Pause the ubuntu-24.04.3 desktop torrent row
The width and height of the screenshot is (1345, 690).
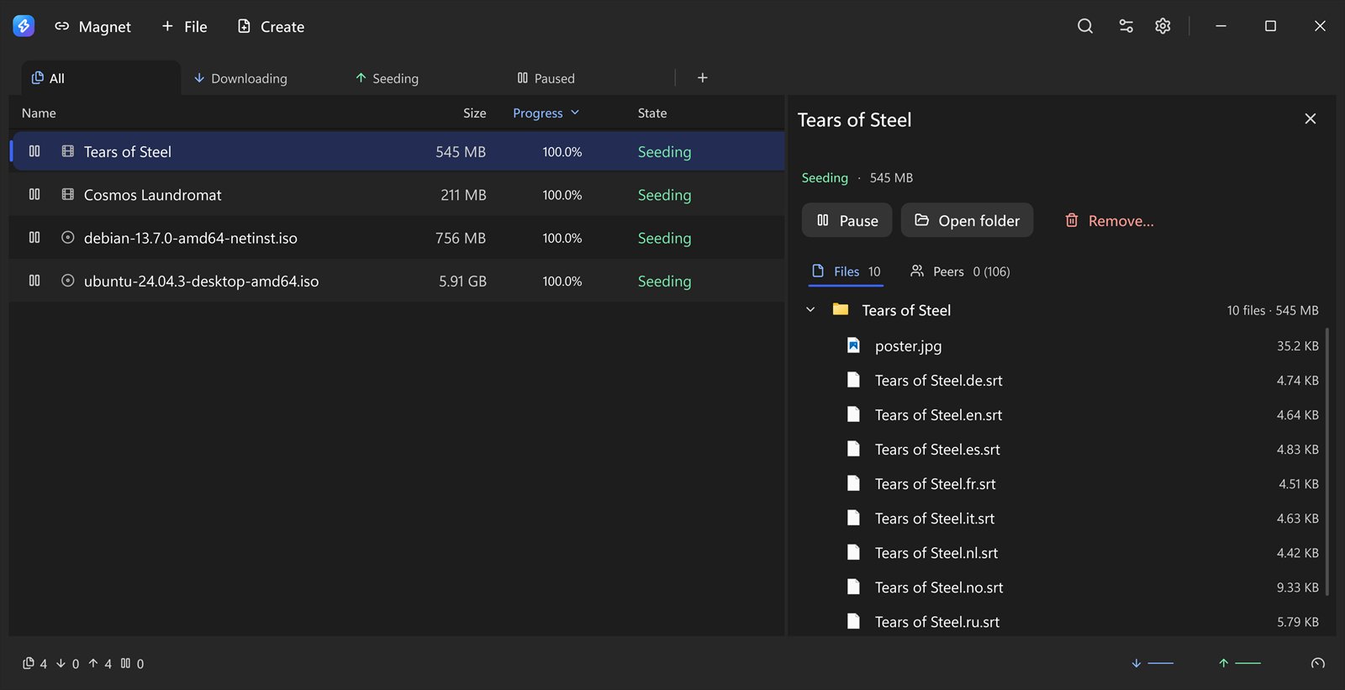[34, 281]
